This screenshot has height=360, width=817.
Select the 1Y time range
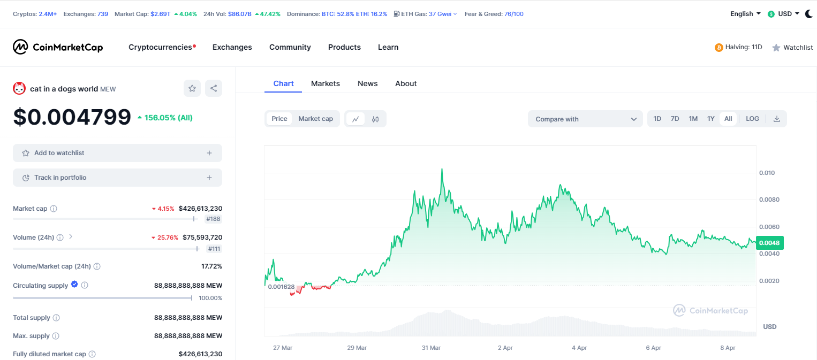pyautogui.click(x=710, y=118)
